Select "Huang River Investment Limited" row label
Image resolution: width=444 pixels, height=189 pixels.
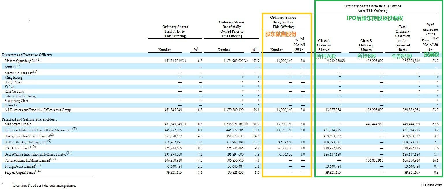pyautogui.click(x=27, y=136)
